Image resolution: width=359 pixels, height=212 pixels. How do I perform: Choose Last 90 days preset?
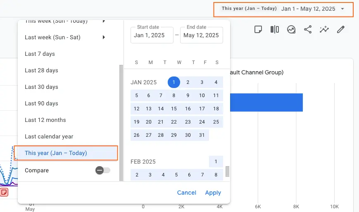[41, 103]
